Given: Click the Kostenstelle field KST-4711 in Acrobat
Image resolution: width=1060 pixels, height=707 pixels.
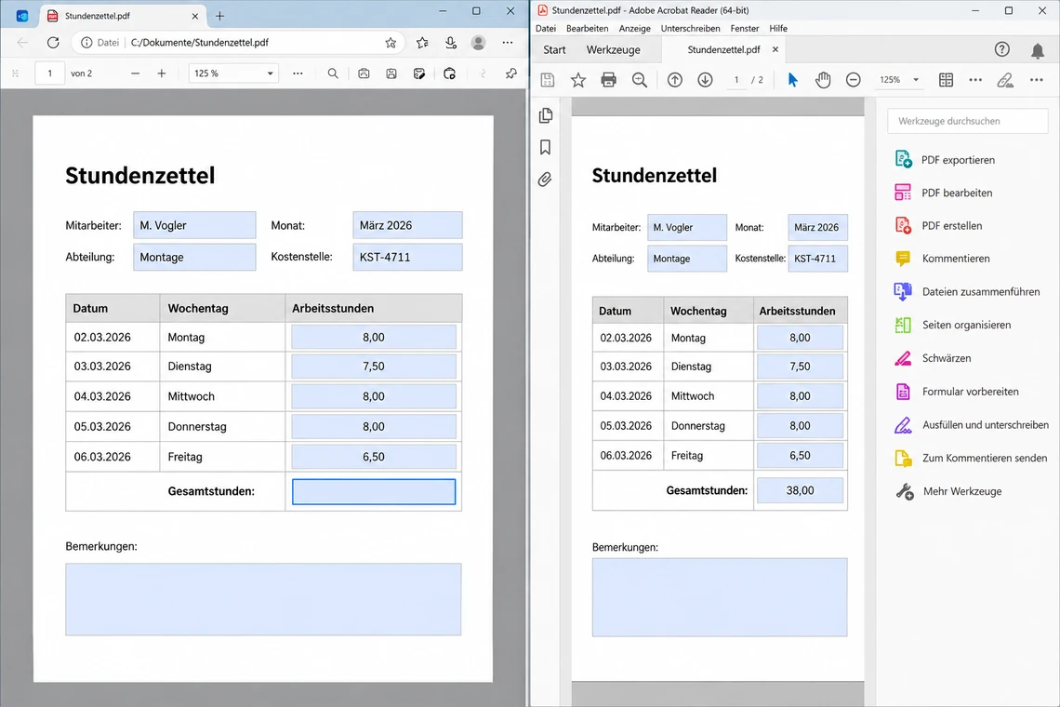Looking at the screenshot, I should (x=817, y=259).
